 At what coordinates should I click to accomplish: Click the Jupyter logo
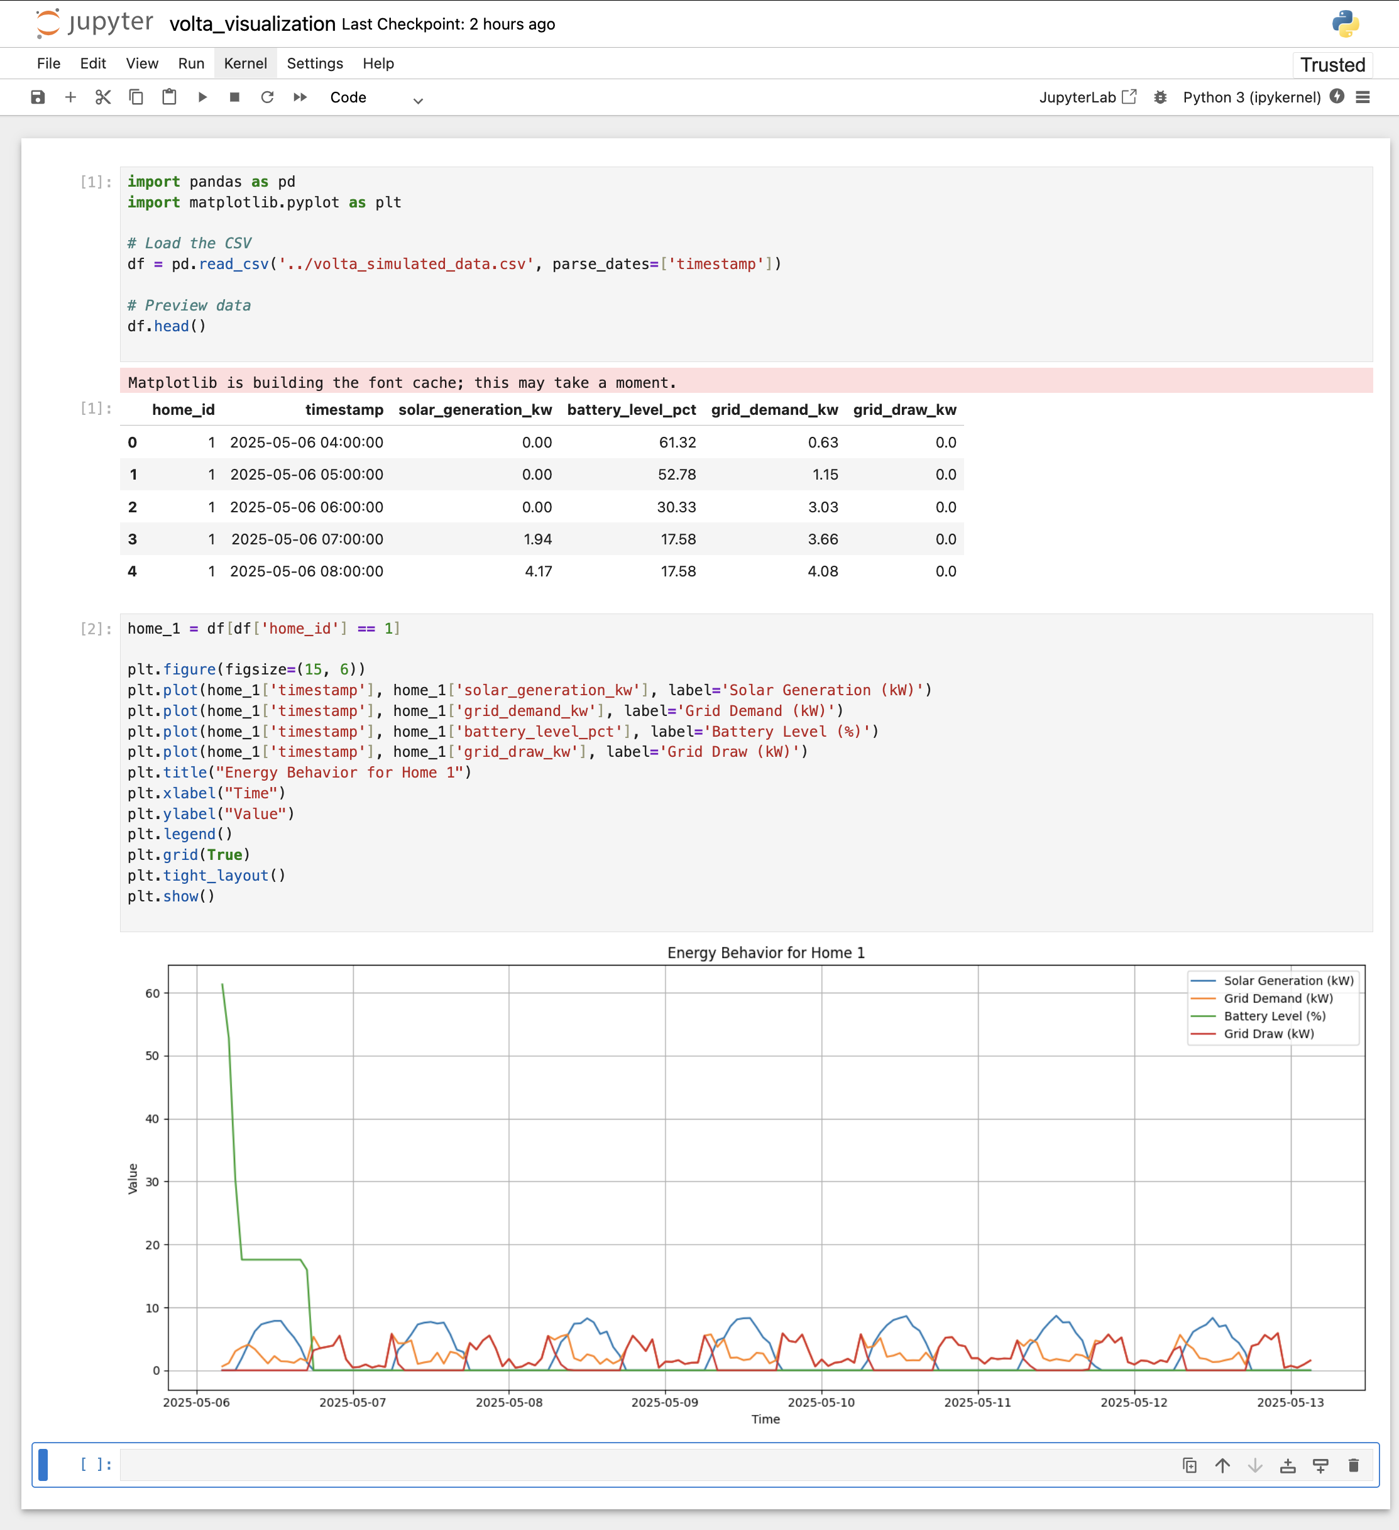94,23
